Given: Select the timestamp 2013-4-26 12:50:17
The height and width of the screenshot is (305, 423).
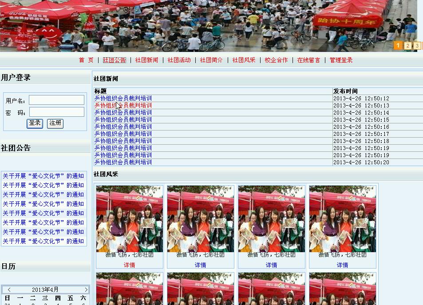Looking at the screenshot, I should 361,134.
